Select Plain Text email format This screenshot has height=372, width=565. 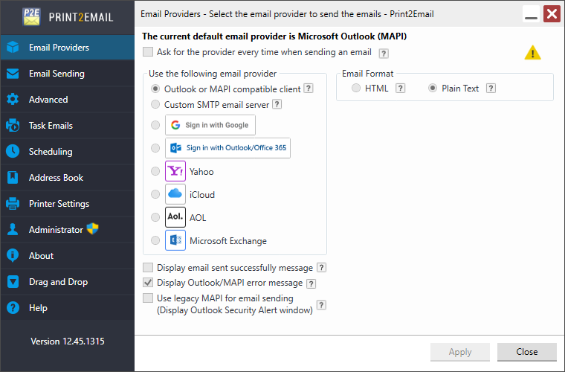[x=433, y=89]
